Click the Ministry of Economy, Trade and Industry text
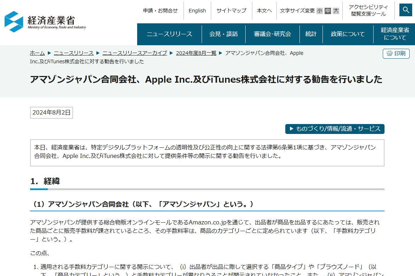 tap(57, 27)
